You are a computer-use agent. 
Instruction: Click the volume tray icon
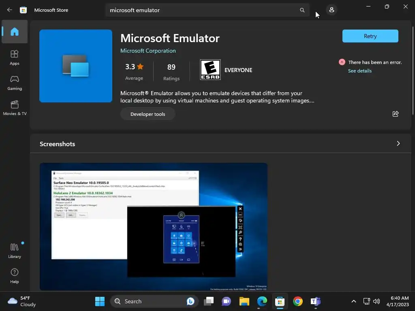coord(376,301)
